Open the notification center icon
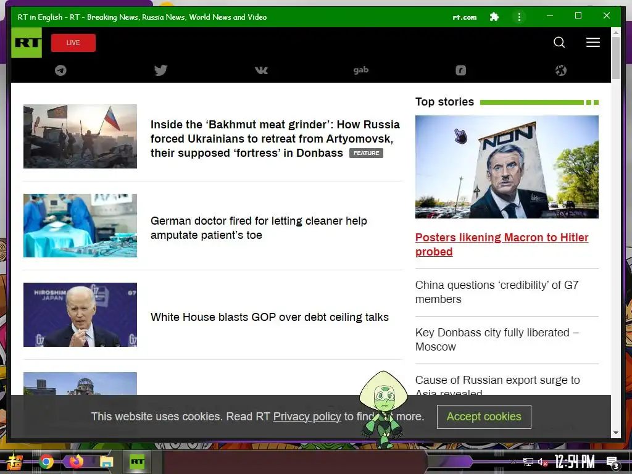 click(x=613, y=463)
